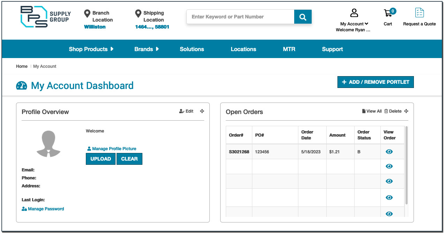Click the move handle on Open Orders
446x235 pixels.
[406, 111]
